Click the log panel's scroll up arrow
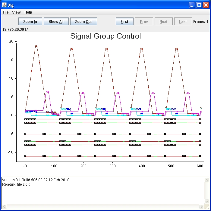The image size is (211, 211). 207,180
